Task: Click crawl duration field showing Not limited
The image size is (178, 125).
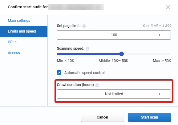Action: 114,94
